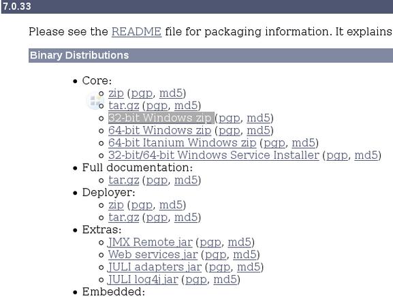Download the Core zip distribution
The width and height of the screenshot is (393, 297).
[x=116, y=93]
